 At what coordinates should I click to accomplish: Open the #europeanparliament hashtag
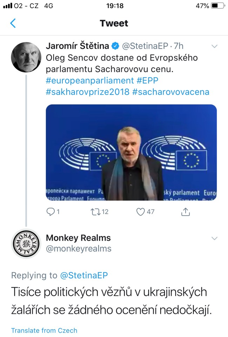tap(90, 80)
